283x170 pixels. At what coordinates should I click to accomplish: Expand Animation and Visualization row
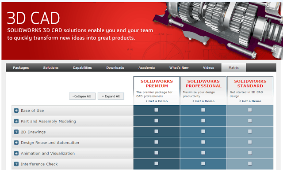16,153
